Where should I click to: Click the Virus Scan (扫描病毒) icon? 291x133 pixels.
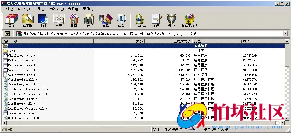[140, 21]
